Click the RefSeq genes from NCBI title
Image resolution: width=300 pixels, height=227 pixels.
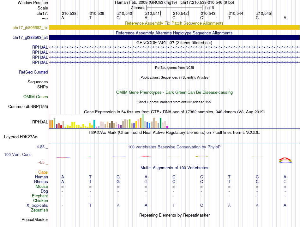pos(174,68)
